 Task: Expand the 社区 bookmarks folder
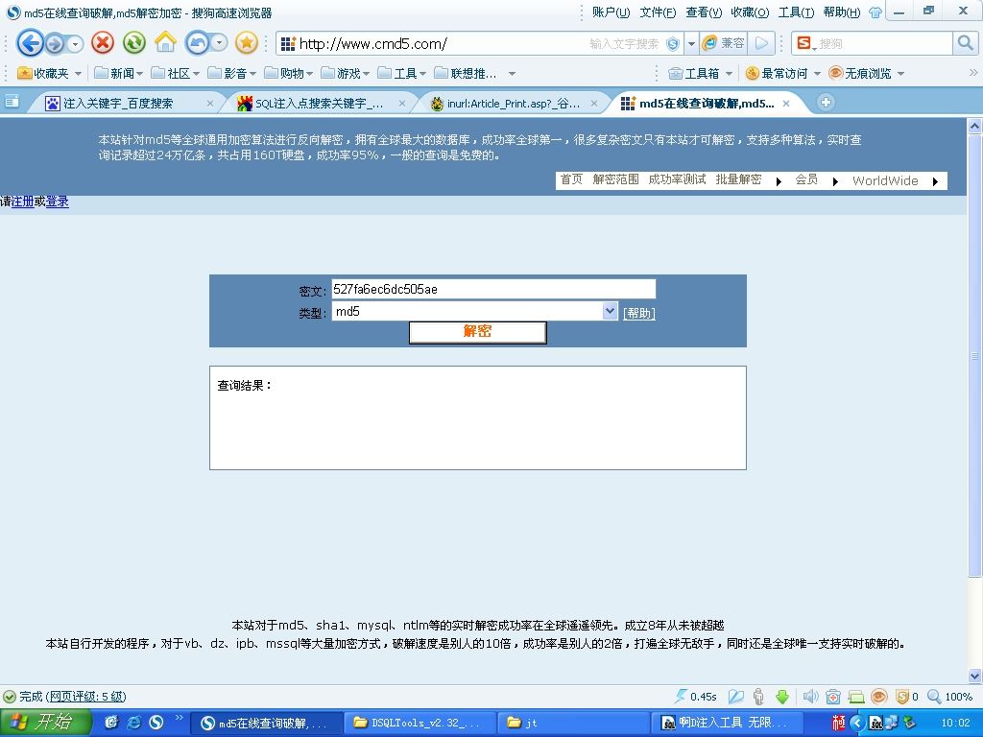point(176,73)
